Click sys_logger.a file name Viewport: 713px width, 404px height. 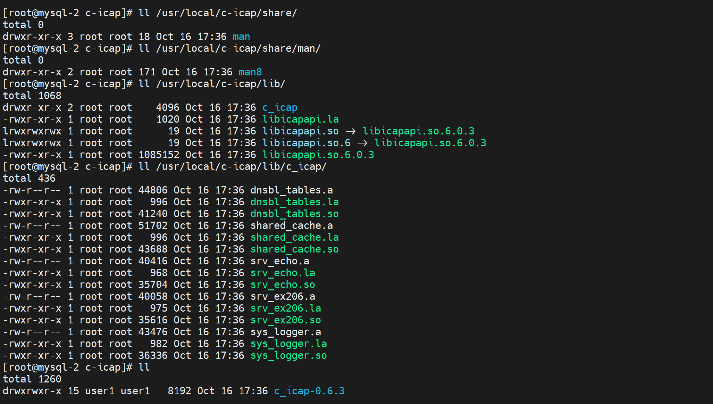point(286,332)
